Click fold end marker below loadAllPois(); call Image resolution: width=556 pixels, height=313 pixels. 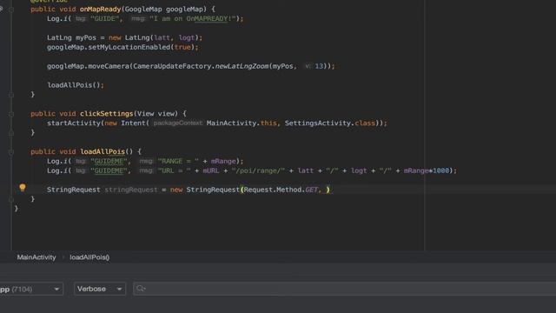tap(11, 95)
